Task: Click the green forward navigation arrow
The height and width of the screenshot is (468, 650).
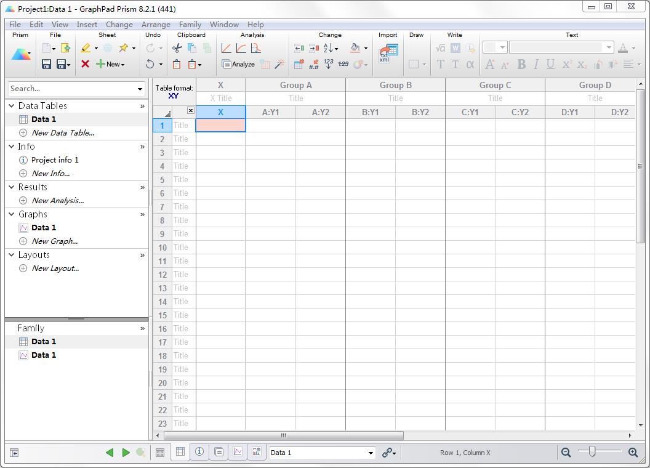Action: [126, 453]
